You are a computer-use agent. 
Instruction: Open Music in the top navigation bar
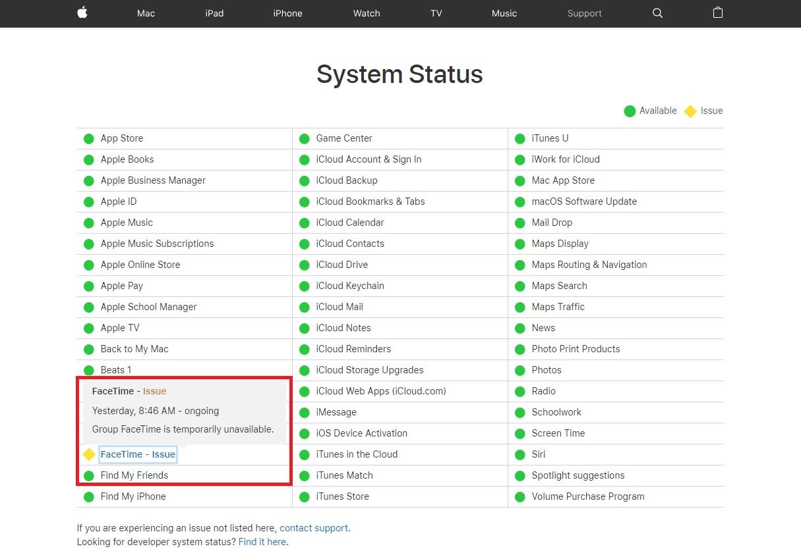pyautogui.click(x=504, y=13)
